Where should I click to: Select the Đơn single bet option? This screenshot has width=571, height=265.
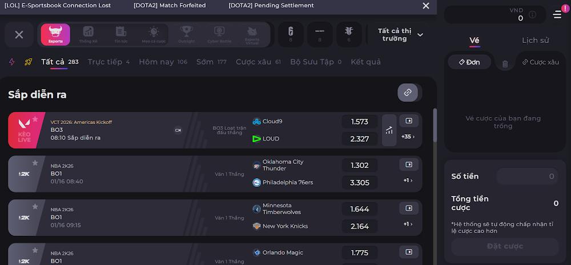tap(469, 62)
